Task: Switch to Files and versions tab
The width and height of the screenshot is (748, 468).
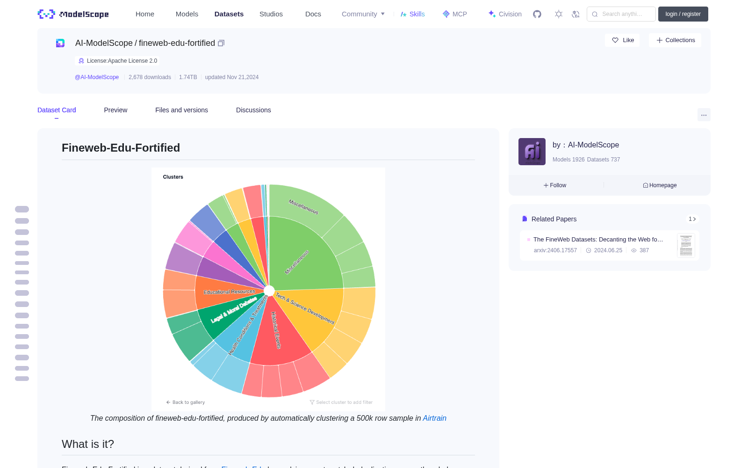Action: click(x=181, y=110)
